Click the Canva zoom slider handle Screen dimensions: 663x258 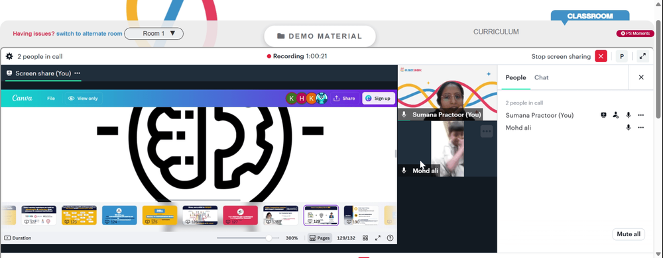[269, 238]
